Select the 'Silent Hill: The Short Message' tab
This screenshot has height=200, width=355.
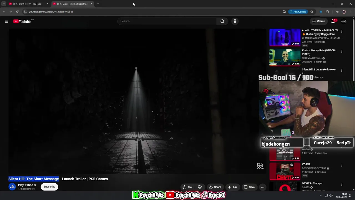(72, 4)
